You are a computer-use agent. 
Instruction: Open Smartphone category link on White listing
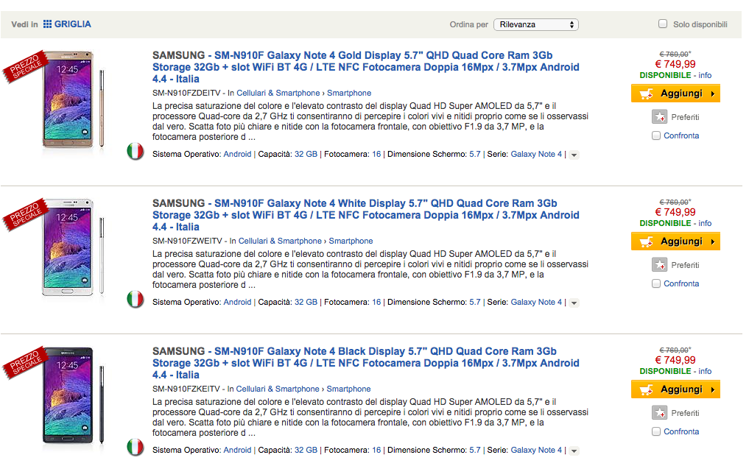pos(351,241)
